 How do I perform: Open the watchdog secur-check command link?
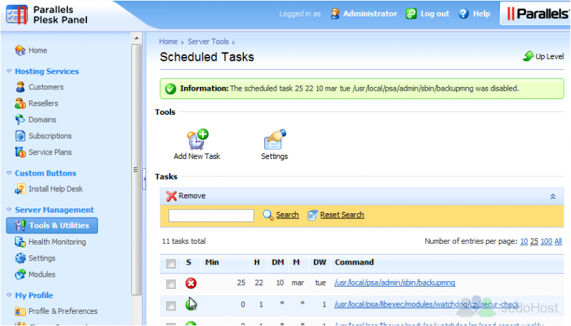point(427,304)
